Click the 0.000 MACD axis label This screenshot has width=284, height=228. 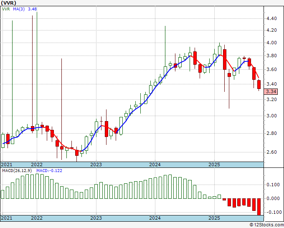tap(273, 198)
